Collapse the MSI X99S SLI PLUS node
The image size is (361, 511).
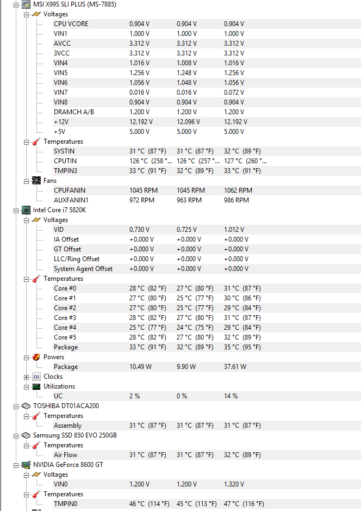[16, 5]
